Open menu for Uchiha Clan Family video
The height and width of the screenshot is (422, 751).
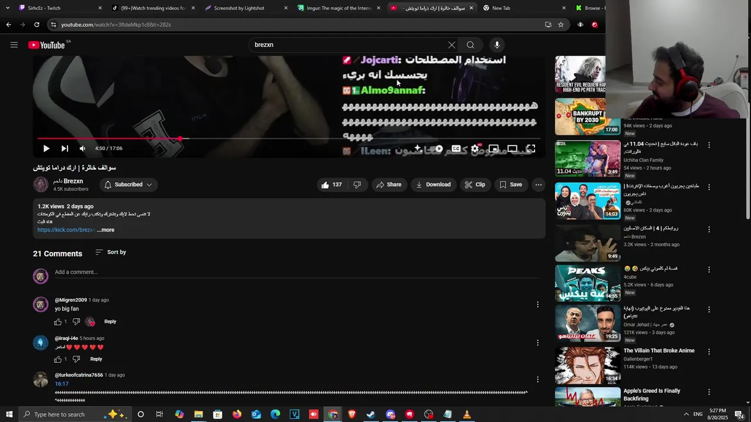coord(709,145)
